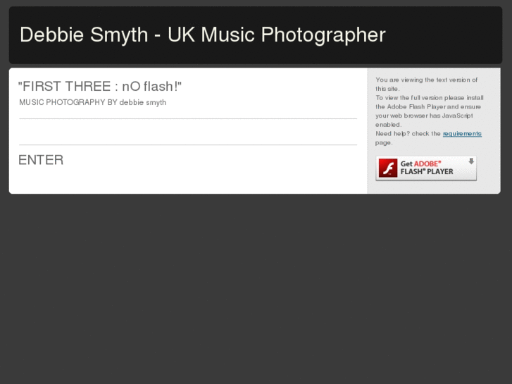512x384 pixels.
Task: Click the divider line above ENTER
Action: click(187, 145)
